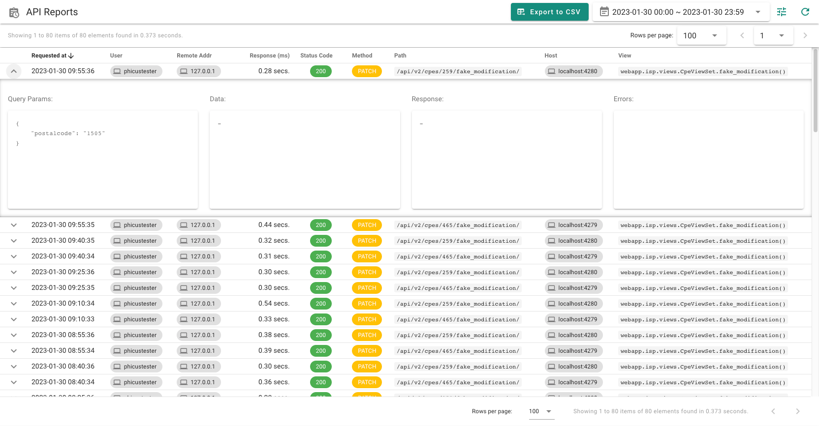Expand the 09:25:35 row

point(14,288)
